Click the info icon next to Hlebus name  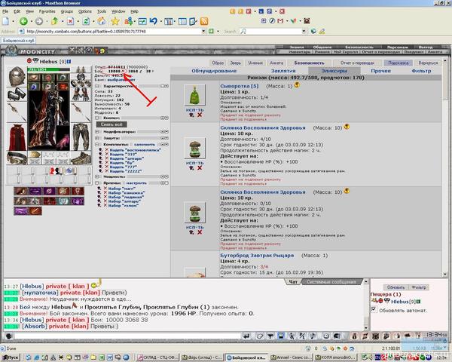[x=69, y=62]
